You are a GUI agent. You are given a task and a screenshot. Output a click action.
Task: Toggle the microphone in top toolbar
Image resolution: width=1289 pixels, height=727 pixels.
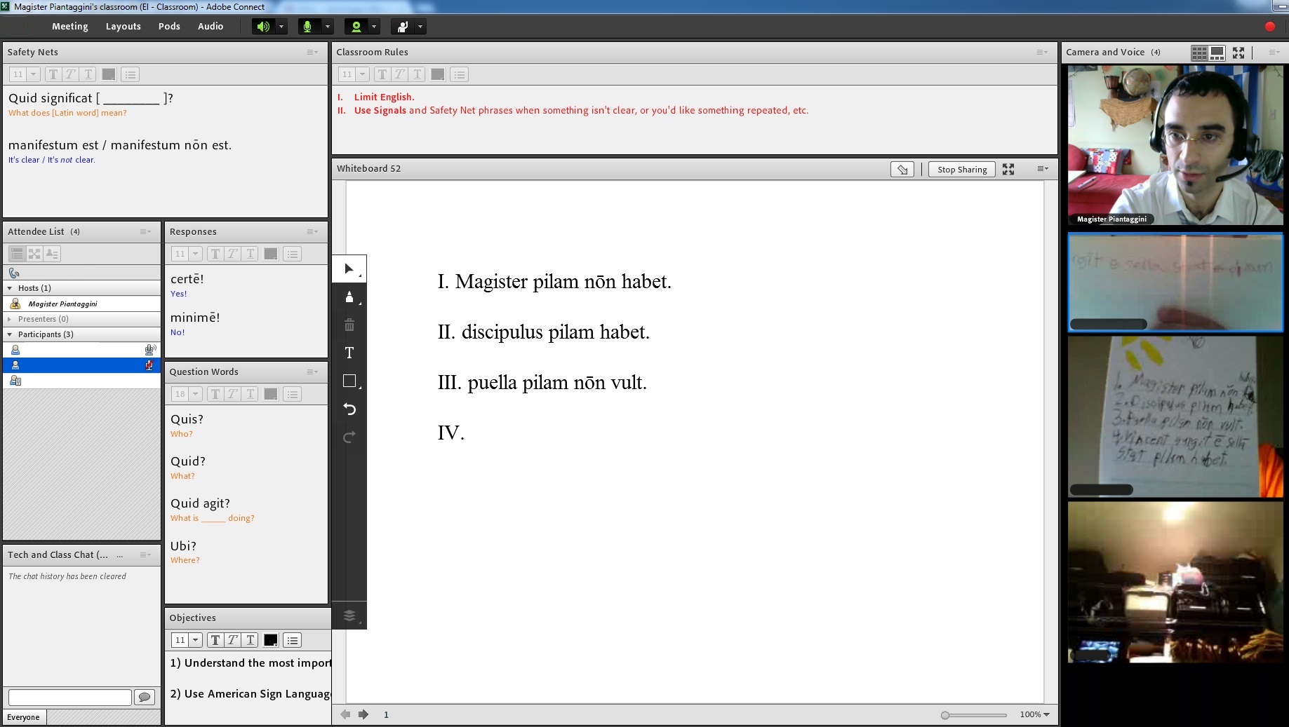(307, 27)
